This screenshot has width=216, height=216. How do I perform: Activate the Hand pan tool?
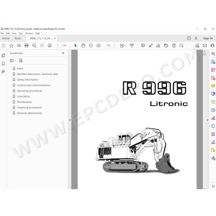pos(83,45)
